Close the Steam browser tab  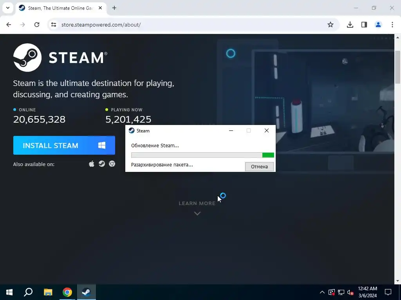click(x=100, y=8)
